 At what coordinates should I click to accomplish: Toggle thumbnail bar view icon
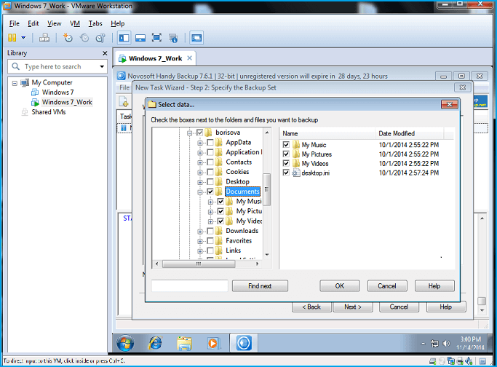coord(140,38)
